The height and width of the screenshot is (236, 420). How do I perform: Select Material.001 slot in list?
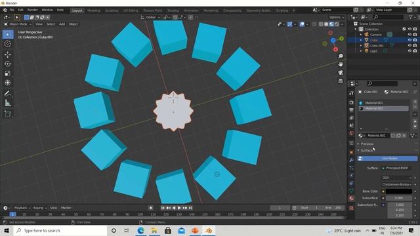(x=383, y=103)
